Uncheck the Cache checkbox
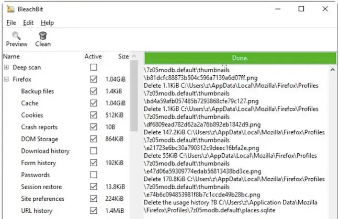Viewport: 340px width, 219px height. pos(94,103)
